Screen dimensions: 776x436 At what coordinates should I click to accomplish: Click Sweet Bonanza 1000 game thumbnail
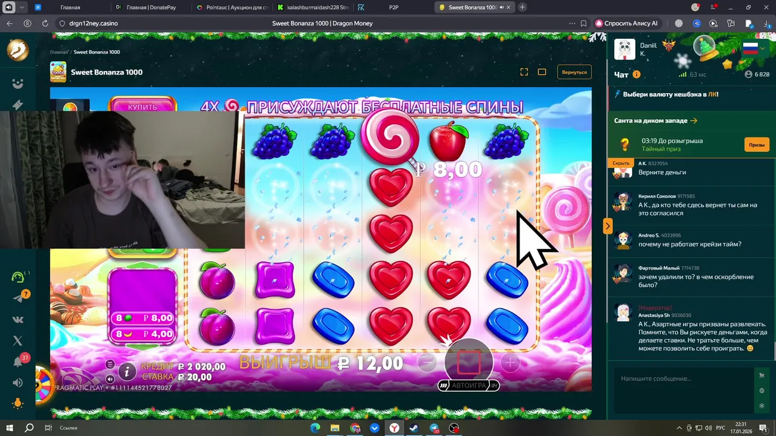(58, 72)
